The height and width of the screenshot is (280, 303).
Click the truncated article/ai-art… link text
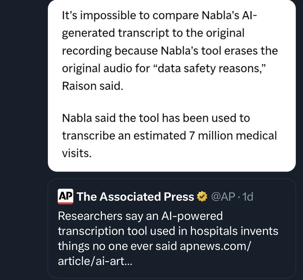[95, 261]
